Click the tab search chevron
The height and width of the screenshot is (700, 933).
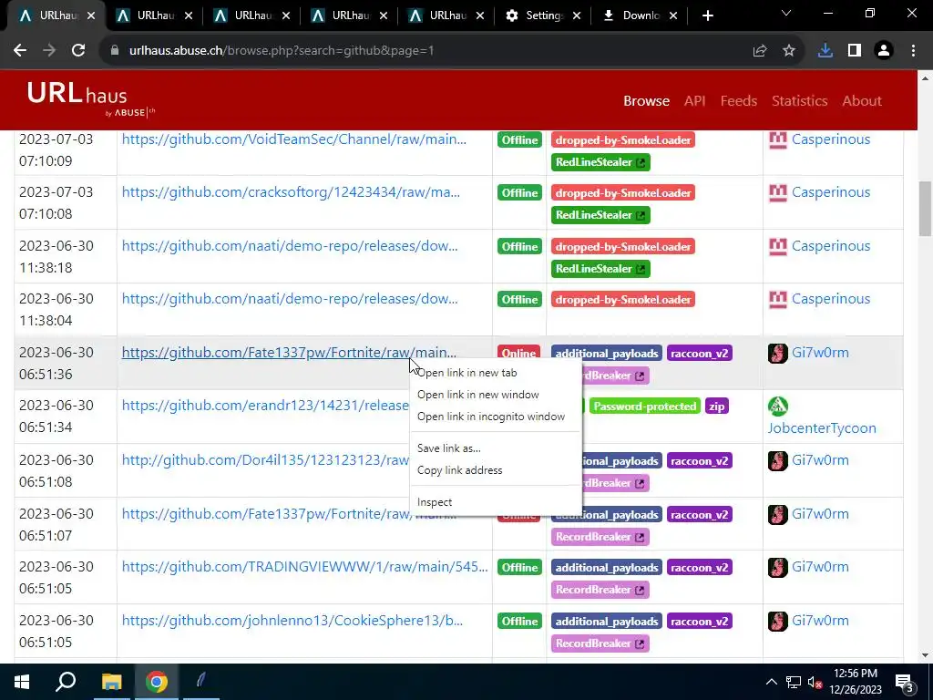[x=786, y=13]
